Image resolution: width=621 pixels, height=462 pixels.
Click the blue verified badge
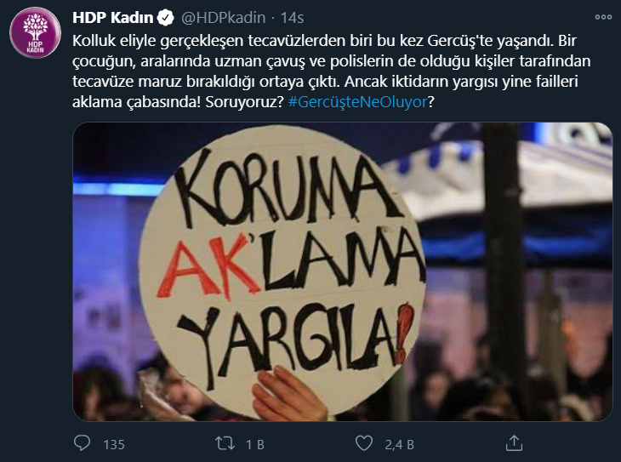(x=166, y=18)
